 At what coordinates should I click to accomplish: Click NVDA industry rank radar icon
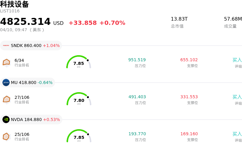pyautogui.click(x=6, y=136)
